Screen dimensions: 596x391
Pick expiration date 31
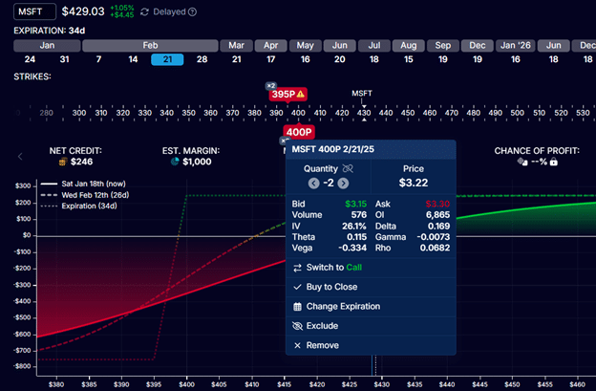point(64,59)
